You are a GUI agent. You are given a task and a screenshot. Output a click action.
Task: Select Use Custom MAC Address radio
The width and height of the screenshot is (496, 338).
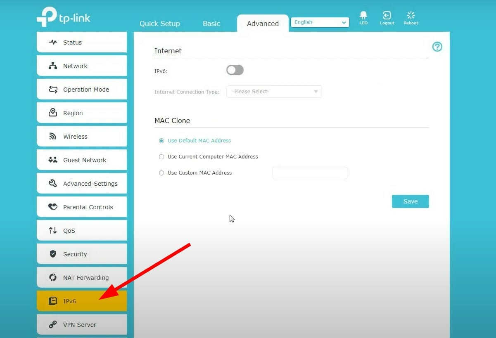(161, 173)
